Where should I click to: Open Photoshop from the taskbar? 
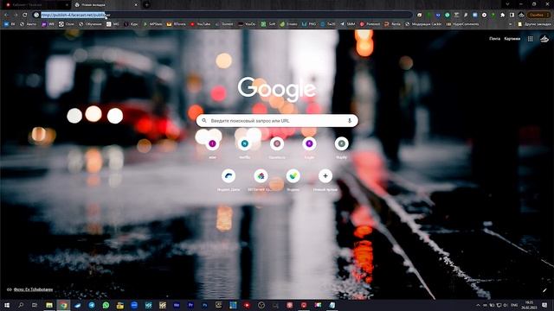pyautogui.click(x=205, y=305)
